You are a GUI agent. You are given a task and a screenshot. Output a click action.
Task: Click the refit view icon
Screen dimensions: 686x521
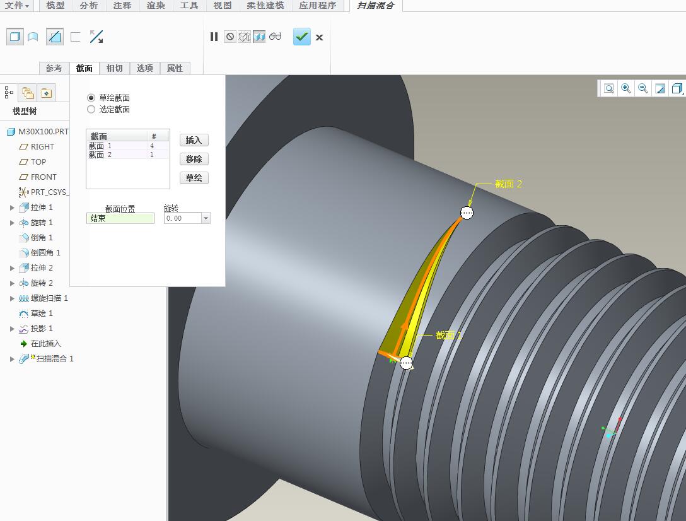pyautogui.click(x=608, y=88)
